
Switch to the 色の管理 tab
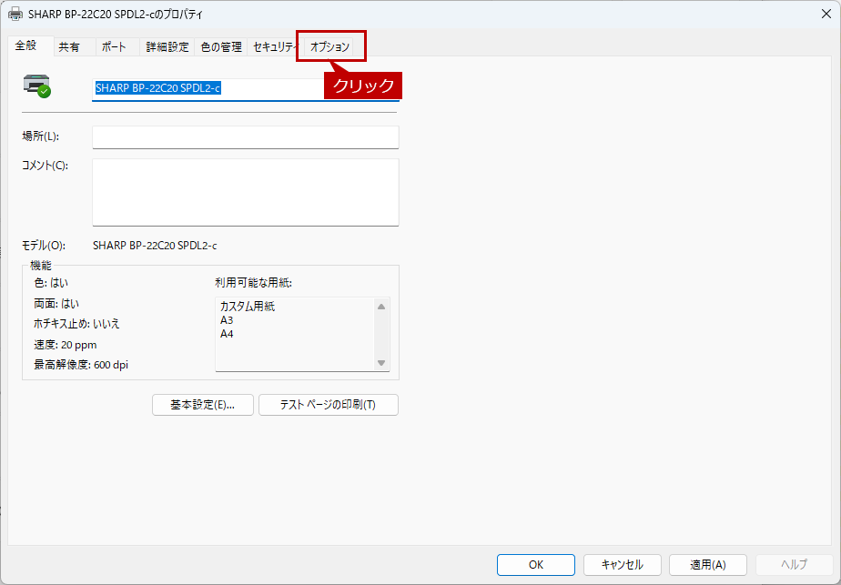tap(221, 47)
